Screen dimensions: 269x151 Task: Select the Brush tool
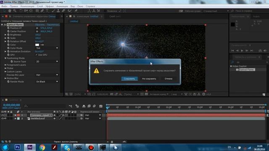tap(53, 11)
